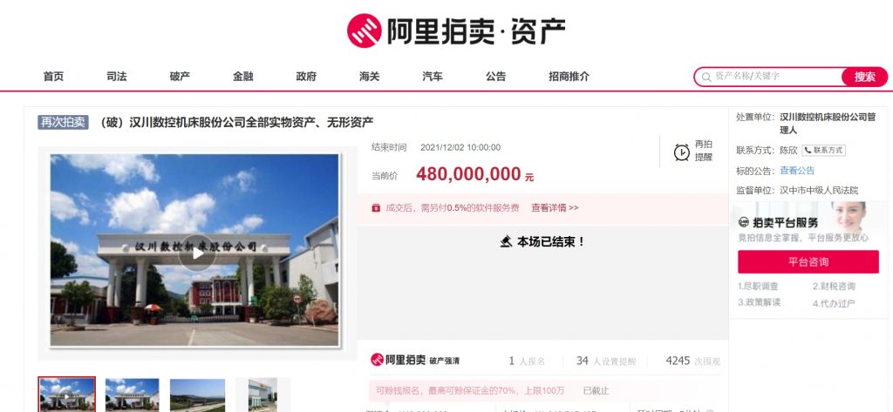
Task: Open the 查看公告 link
Action: coord(797,170)
